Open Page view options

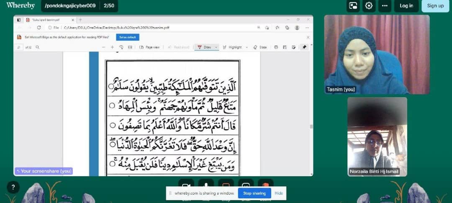pos(149,47)
